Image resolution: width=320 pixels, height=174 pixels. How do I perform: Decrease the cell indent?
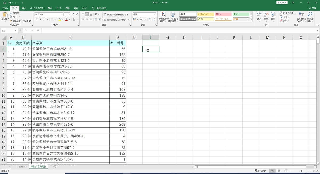point(95,19)
